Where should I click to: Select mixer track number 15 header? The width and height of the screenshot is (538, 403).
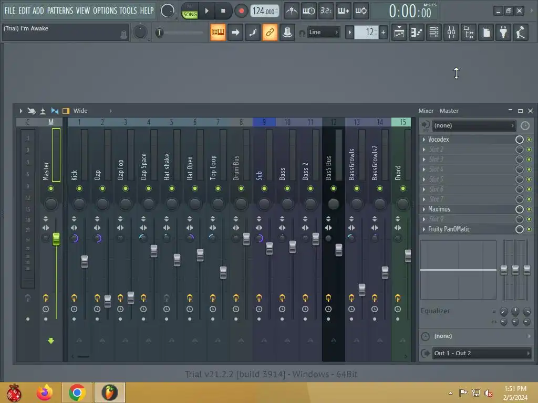tap(403, 122)
